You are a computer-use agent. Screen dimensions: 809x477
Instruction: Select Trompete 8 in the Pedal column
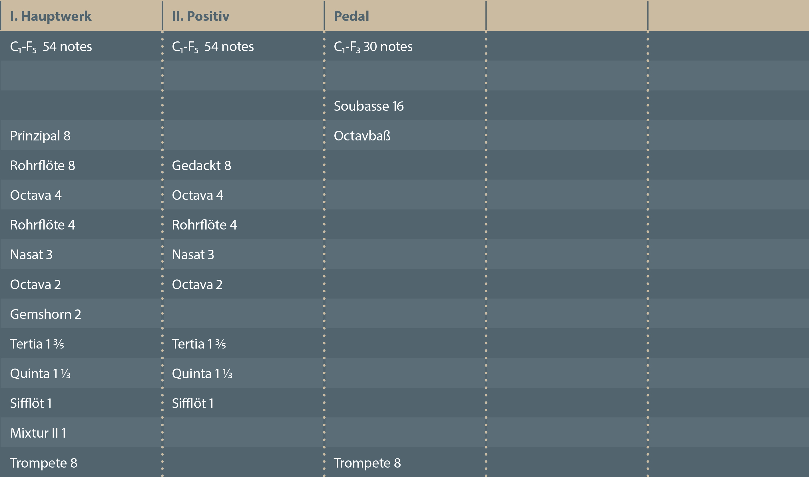click(367, 463)
